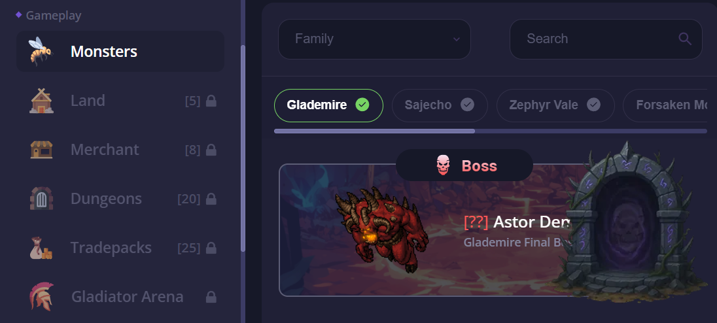Click the Gladiator Arena helmet icon
Screen dimensions: 717x323
coord(42,296)
